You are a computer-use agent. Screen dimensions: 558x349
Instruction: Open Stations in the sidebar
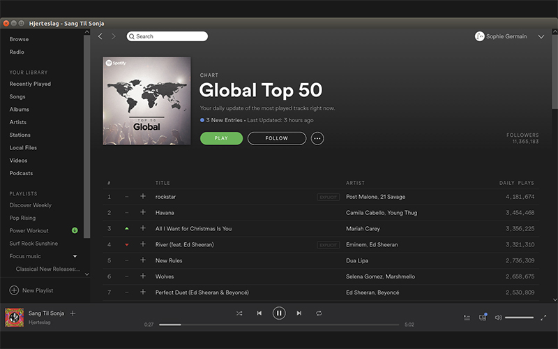coord(20,135)
